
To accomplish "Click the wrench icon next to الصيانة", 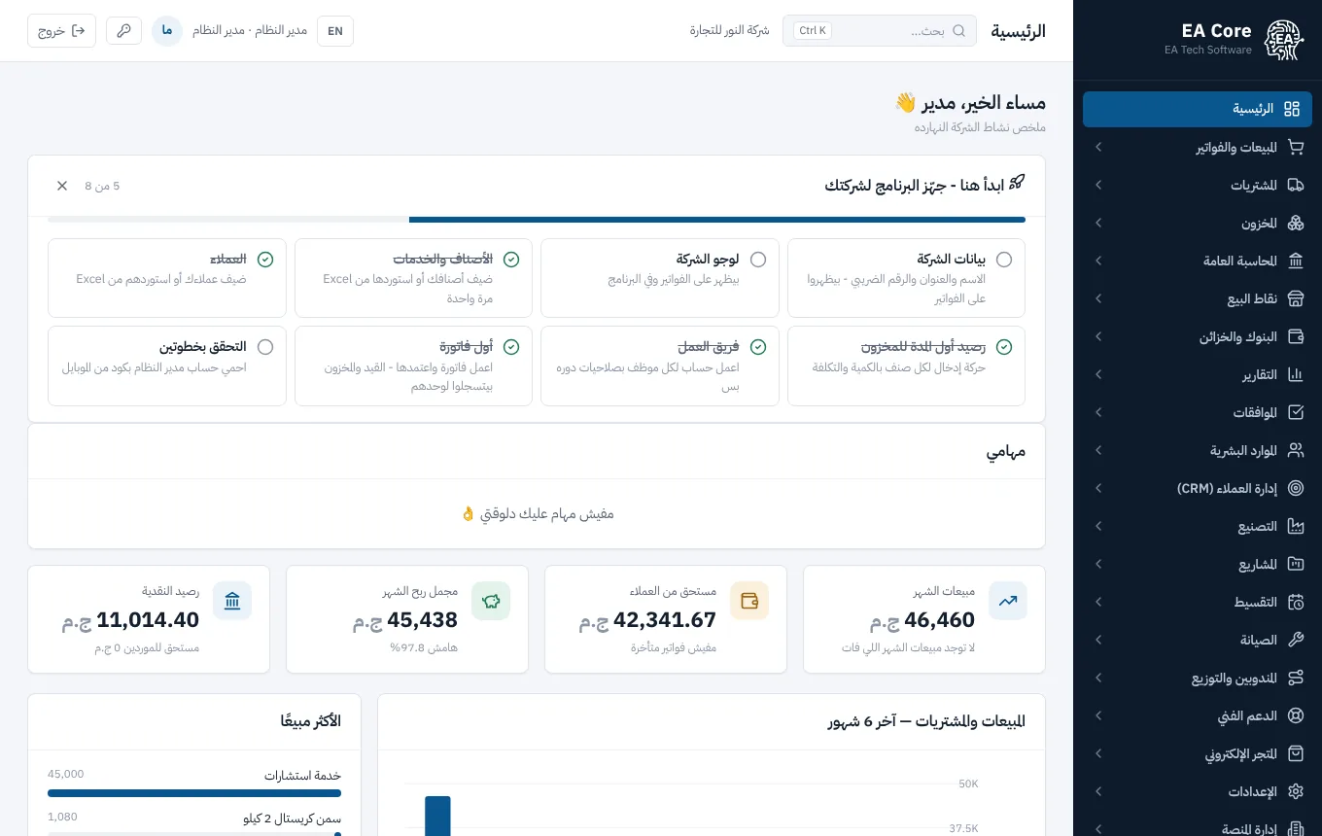I will click(x=1295, y=641).
